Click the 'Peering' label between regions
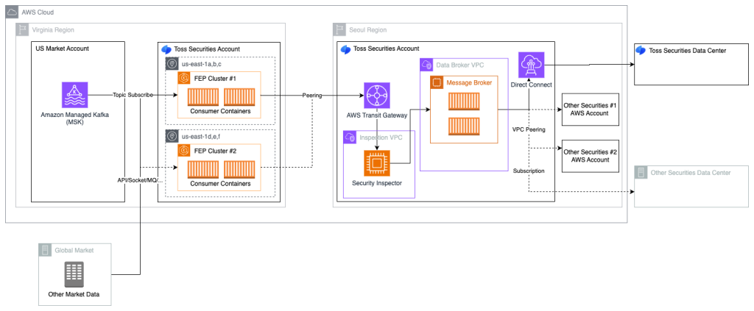The width and height of the screenshot is (754, 311). [x=312, y=95]
